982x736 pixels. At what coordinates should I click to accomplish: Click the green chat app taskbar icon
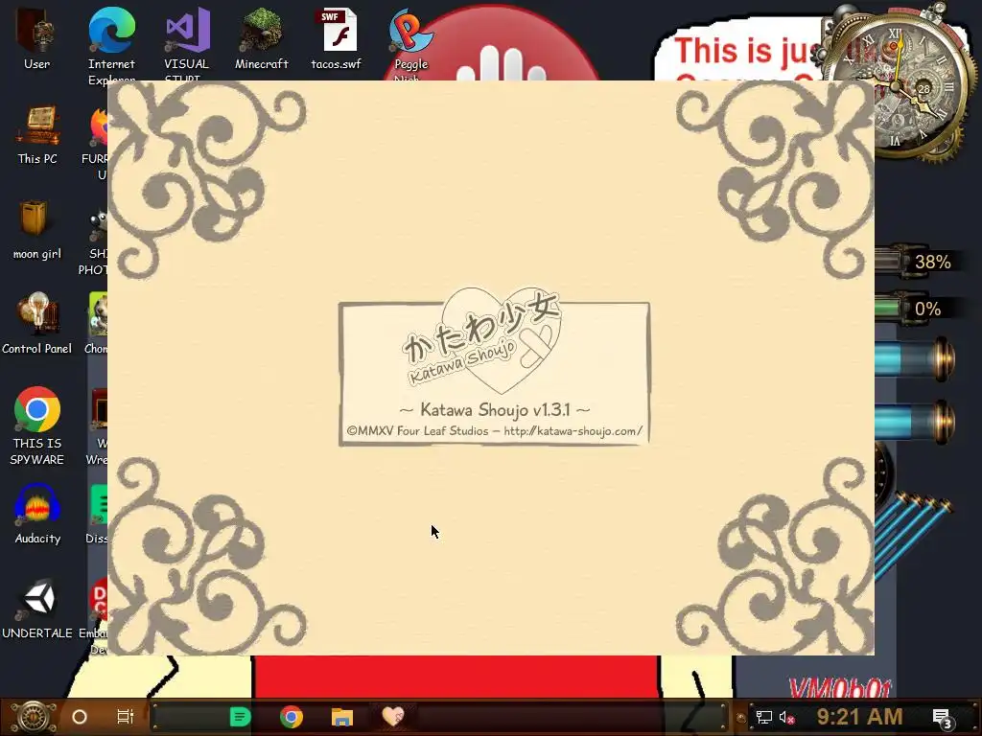pos(240,717)
